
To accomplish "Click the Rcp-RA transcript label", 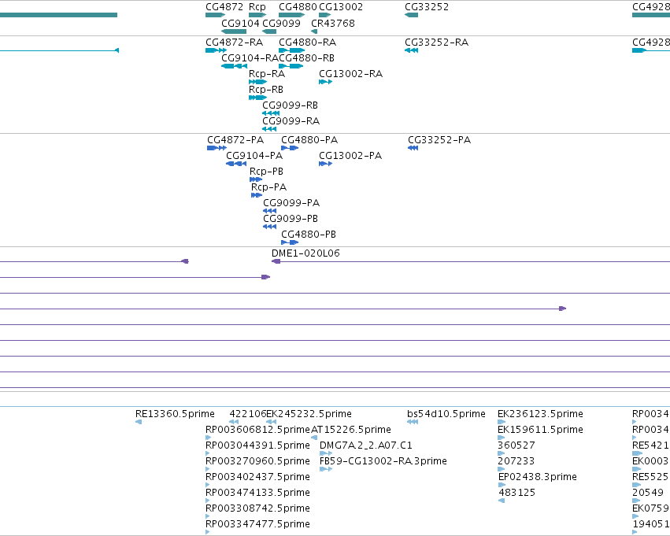I will (267, 74).
